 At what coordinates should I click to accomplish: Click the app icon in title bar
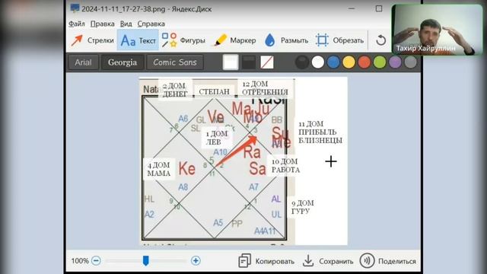point(75,8)
